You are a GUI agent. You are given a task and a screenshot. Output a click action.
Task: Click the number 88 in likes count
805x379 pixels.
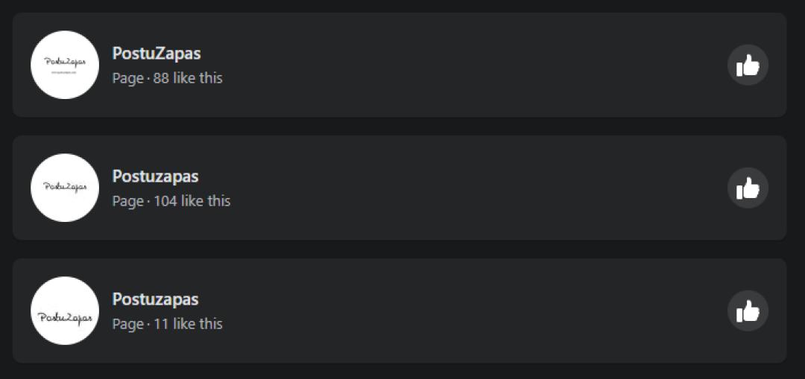(x=161, y=78)
